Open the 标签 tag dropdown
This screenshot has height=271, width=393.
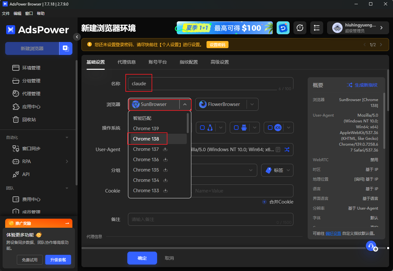[x=277, y=170]
